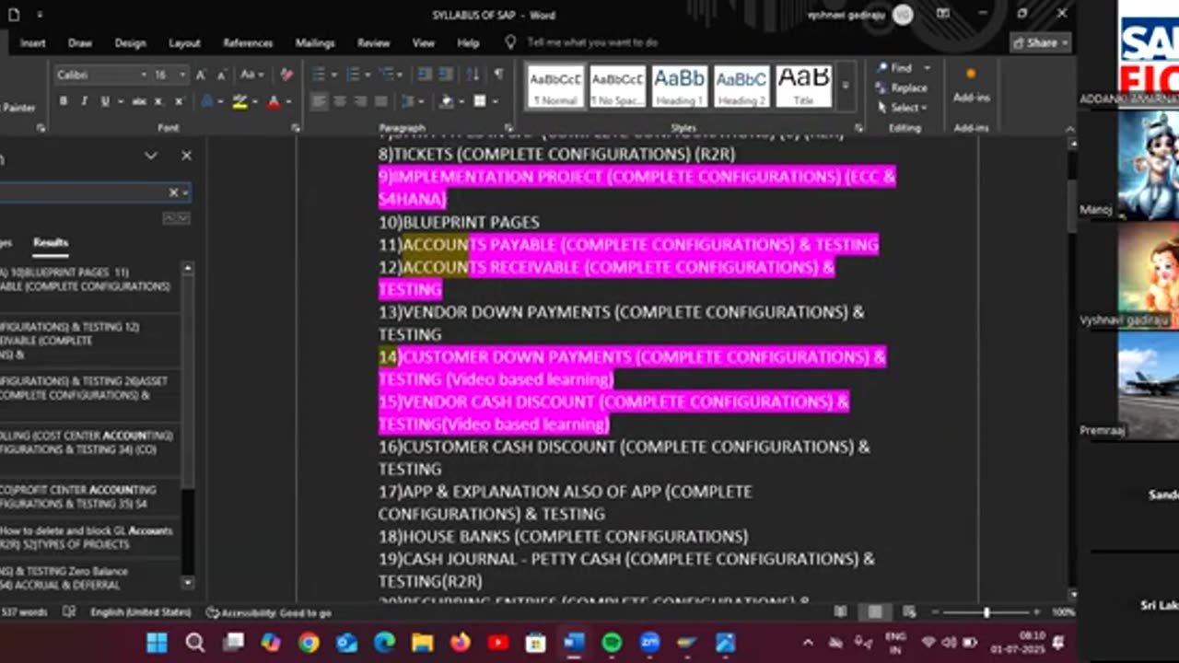The height and width of the screenshot is (663, 1179).
Task: Clear the navigation search box
Action: point(172,192)
